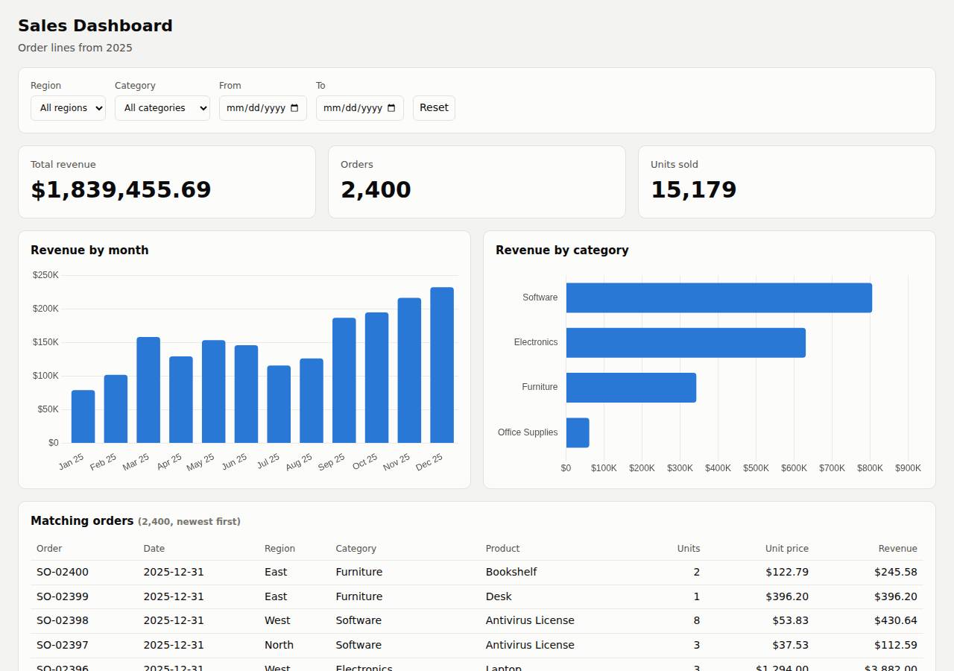This screenshot has height=671, width=954.
Task: Open the Category dropdown
Action: (162, 108)
